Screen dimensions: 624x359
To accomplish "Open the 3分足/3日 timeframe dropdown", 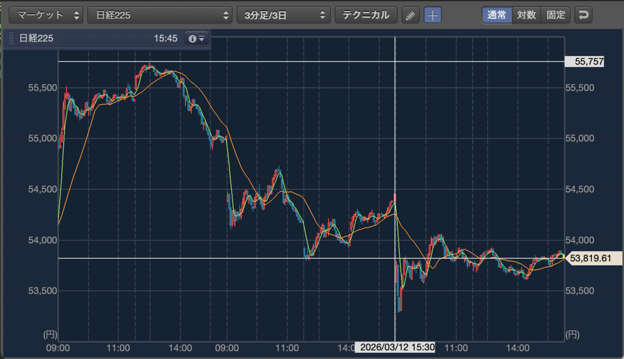I will click(283, 15).
